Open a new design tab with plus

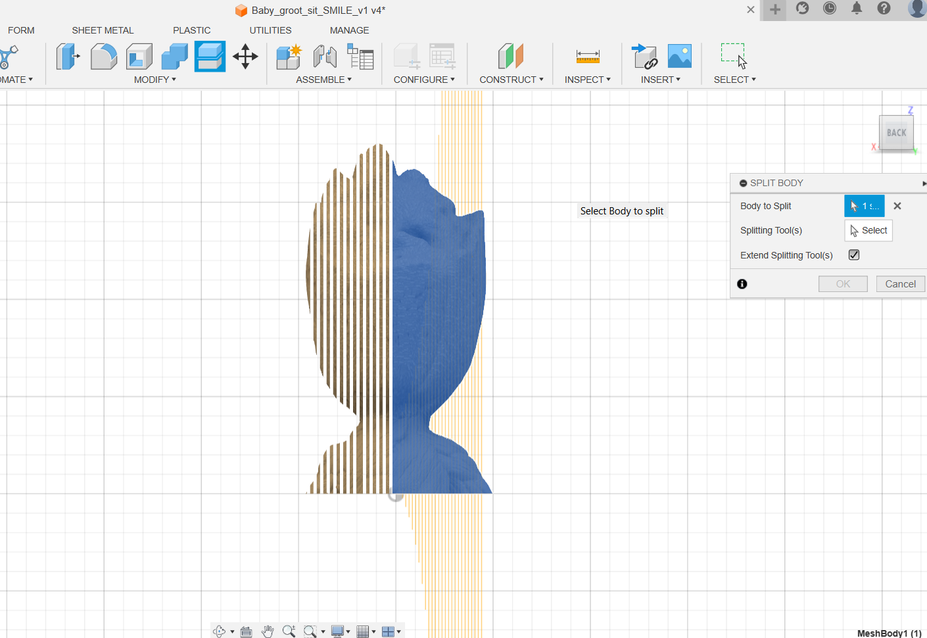[x=775, y=9]
